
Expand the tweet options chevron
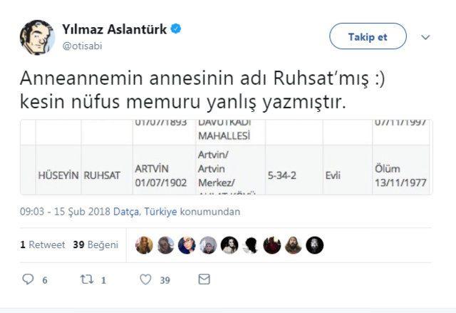click(x=425, y=36)
